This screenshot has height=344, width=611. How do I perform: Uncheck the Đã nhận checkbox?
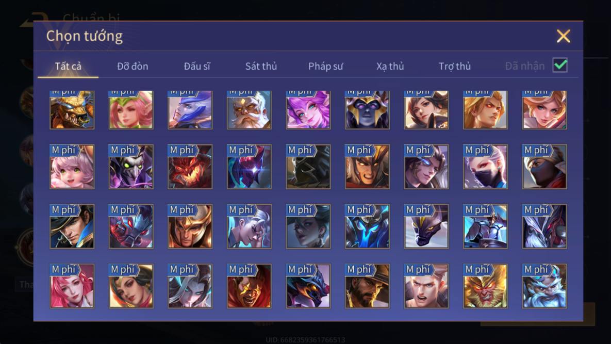click(x=560, y=65)
